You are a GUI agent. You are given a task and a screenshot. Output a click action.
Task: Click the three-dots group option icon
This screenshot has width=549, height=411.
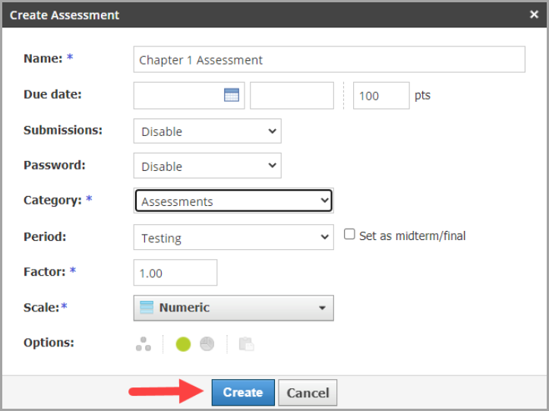pos(144,344)
